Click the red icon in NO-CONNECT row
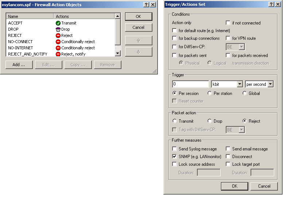The image size is (303, 207). click(58, 42)
